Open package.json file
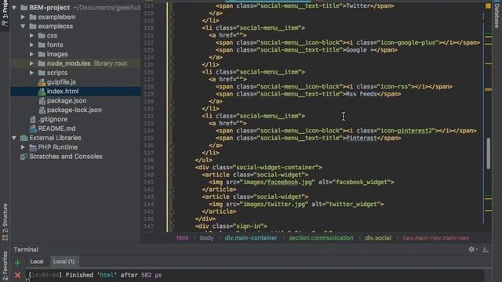This screenshot has width=502, height=282. [66, 100]
